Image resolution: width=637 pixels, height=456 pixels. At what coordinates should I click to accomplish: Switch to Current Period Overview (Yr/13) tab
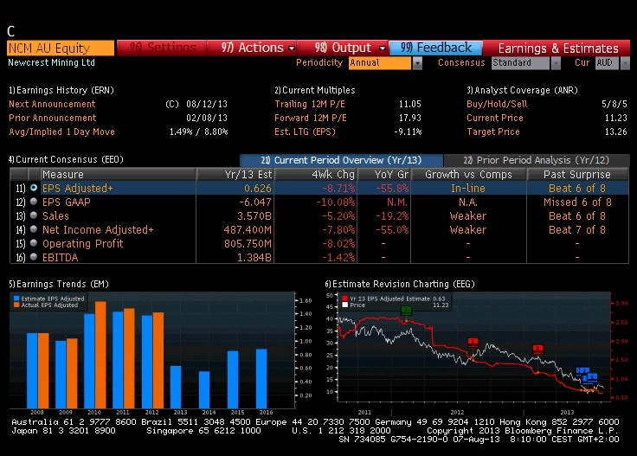pos(341,160)
